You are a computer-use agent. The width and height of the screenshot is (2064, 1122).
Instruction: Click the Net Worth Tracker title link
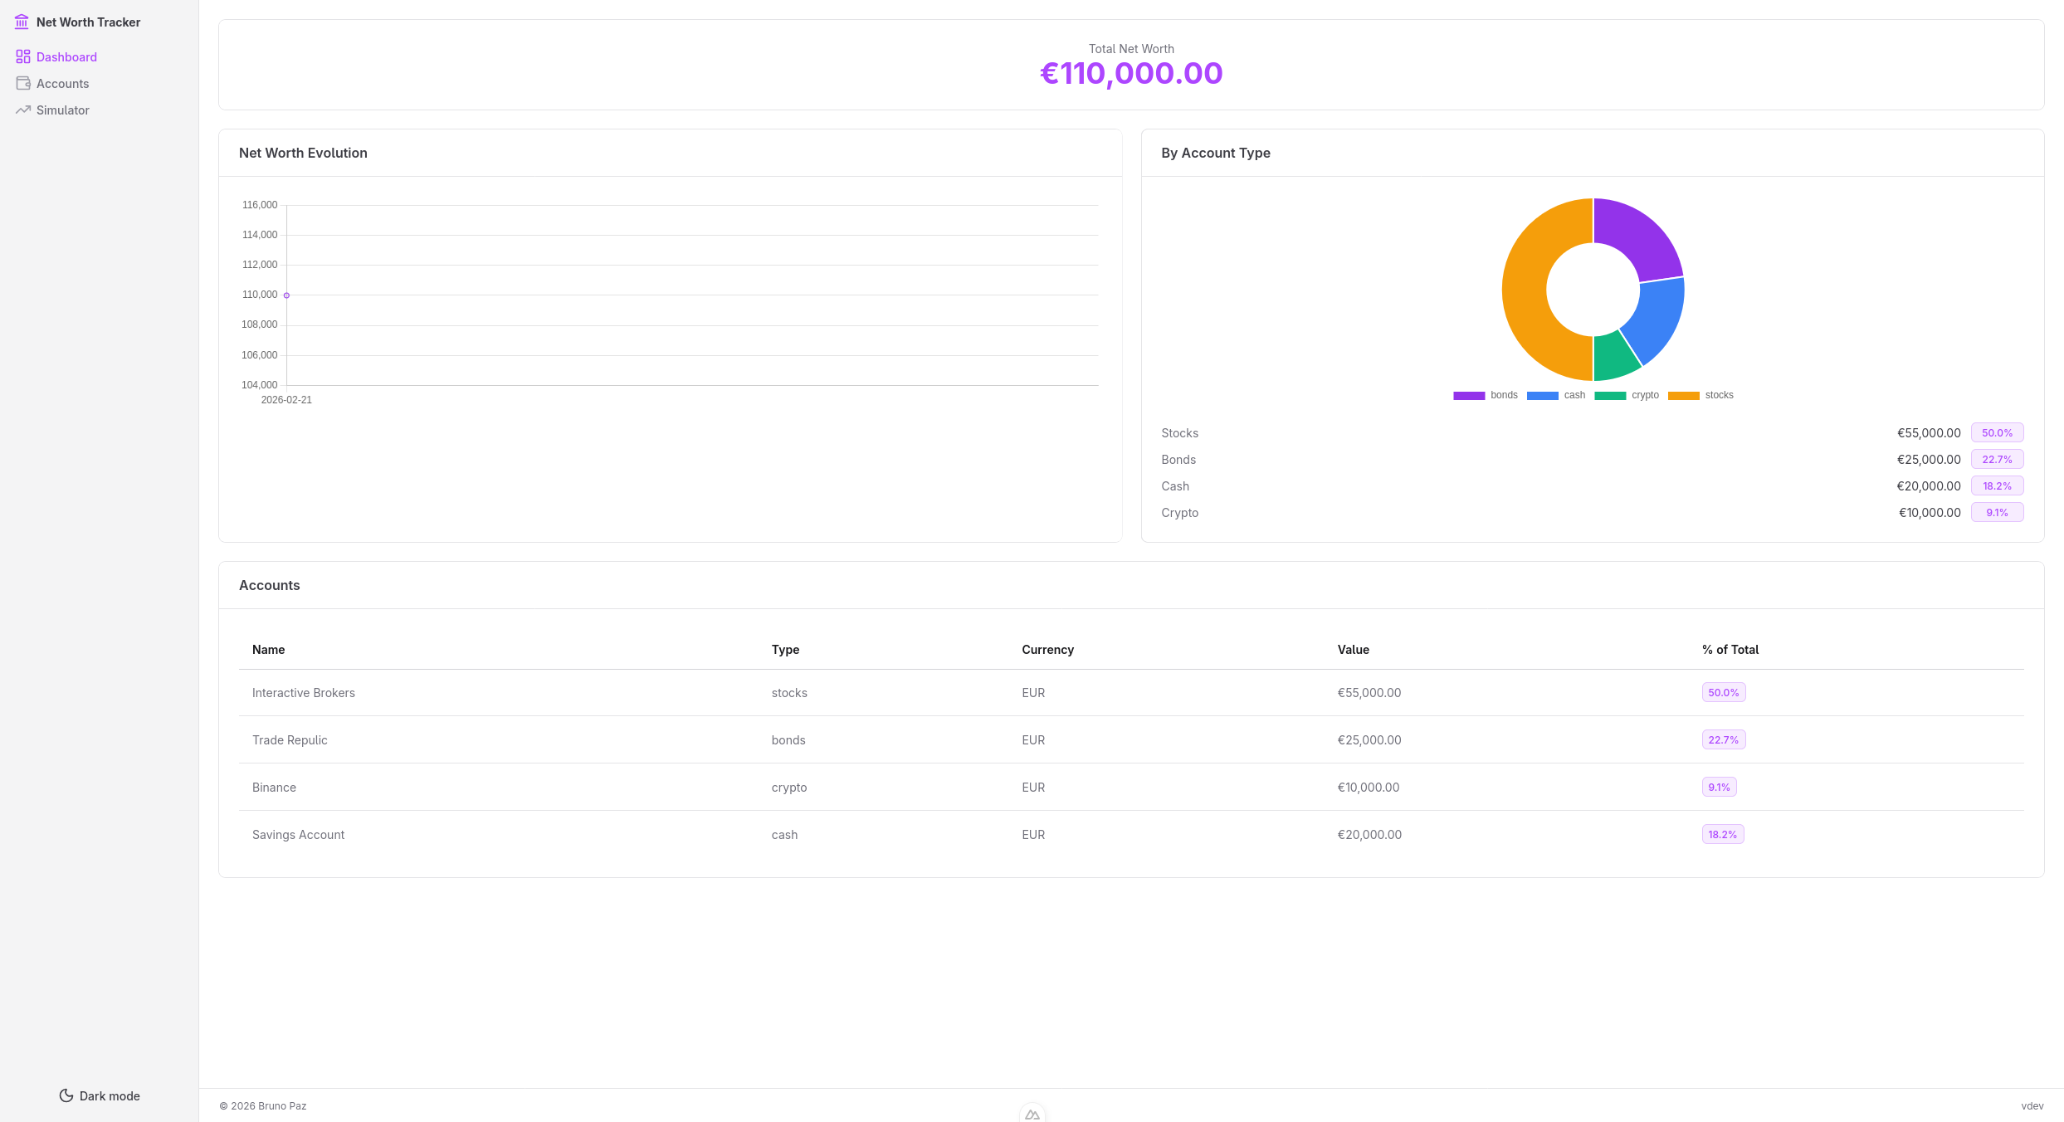[x=88, y=22]
